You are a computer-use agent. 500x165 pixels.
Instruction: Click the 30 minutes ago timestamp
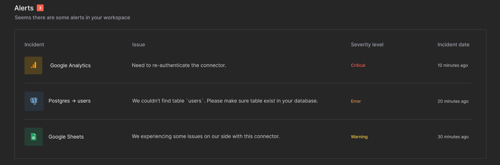pyautogui.click(x=453, y=137)
